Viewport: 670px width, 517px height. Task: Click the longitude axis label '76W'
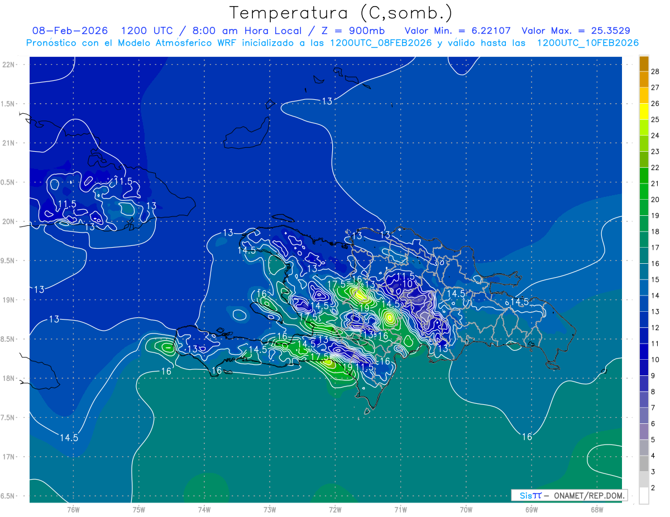click(x=73, y=509)
